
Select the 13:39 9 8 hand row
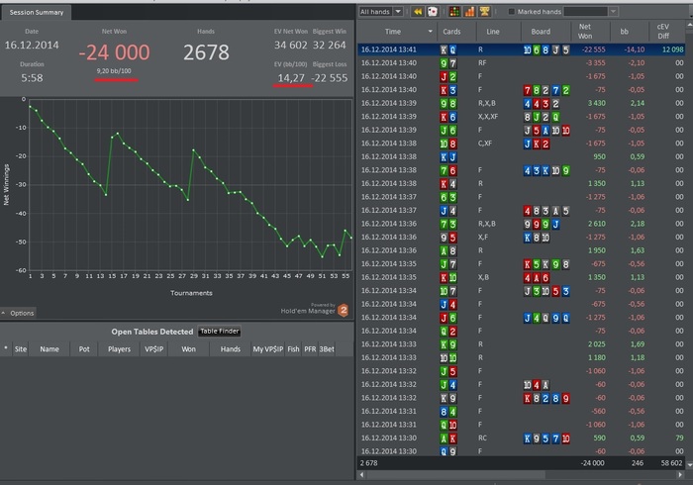click(522, 103)
